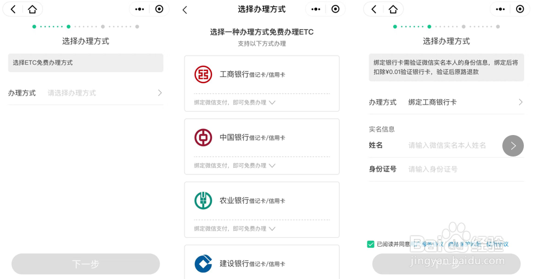Go back in the left phone screen
The height and width of the screenshot is (279, 534).
coord(13,9)
